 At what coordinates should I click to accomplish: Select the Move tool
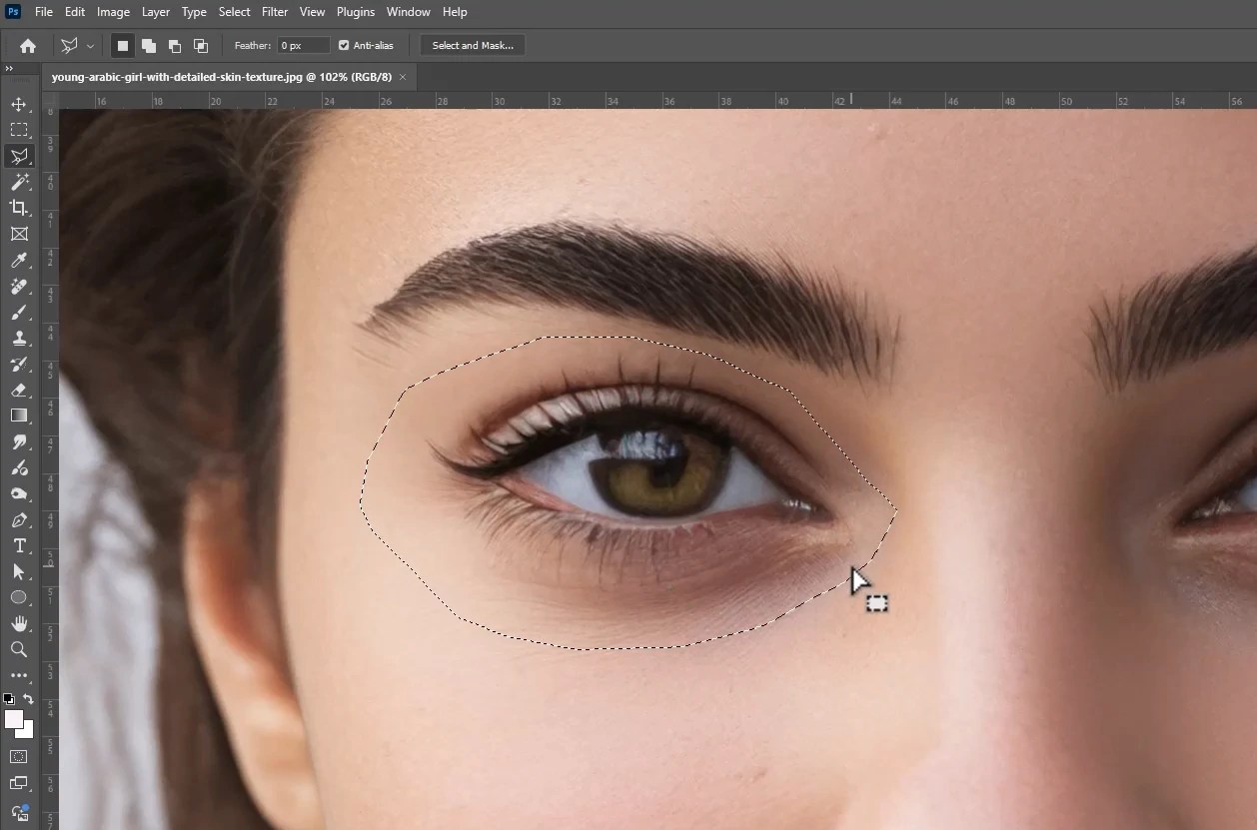(x=18, y=103)
